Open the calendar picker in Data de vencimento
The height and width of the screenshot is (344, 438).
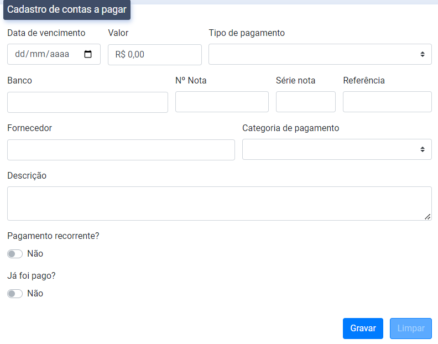(x=88, y=54)
